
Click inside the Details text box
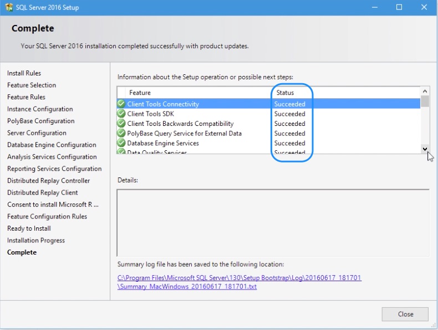pyautogui.click(x=273, y=223)
